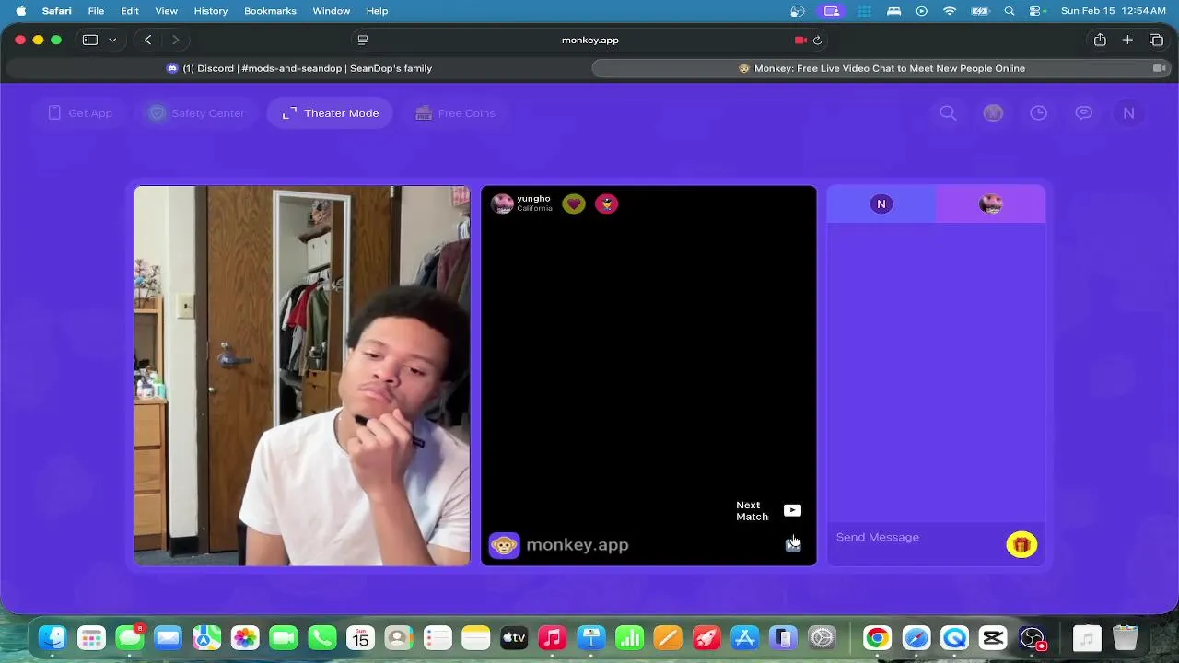Click the camera icon on Monkey tab

[x=1160, y=68]
